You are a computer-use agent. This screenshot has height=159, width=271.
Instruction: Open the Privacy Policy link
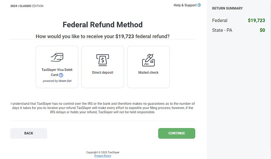pos(102,156)
